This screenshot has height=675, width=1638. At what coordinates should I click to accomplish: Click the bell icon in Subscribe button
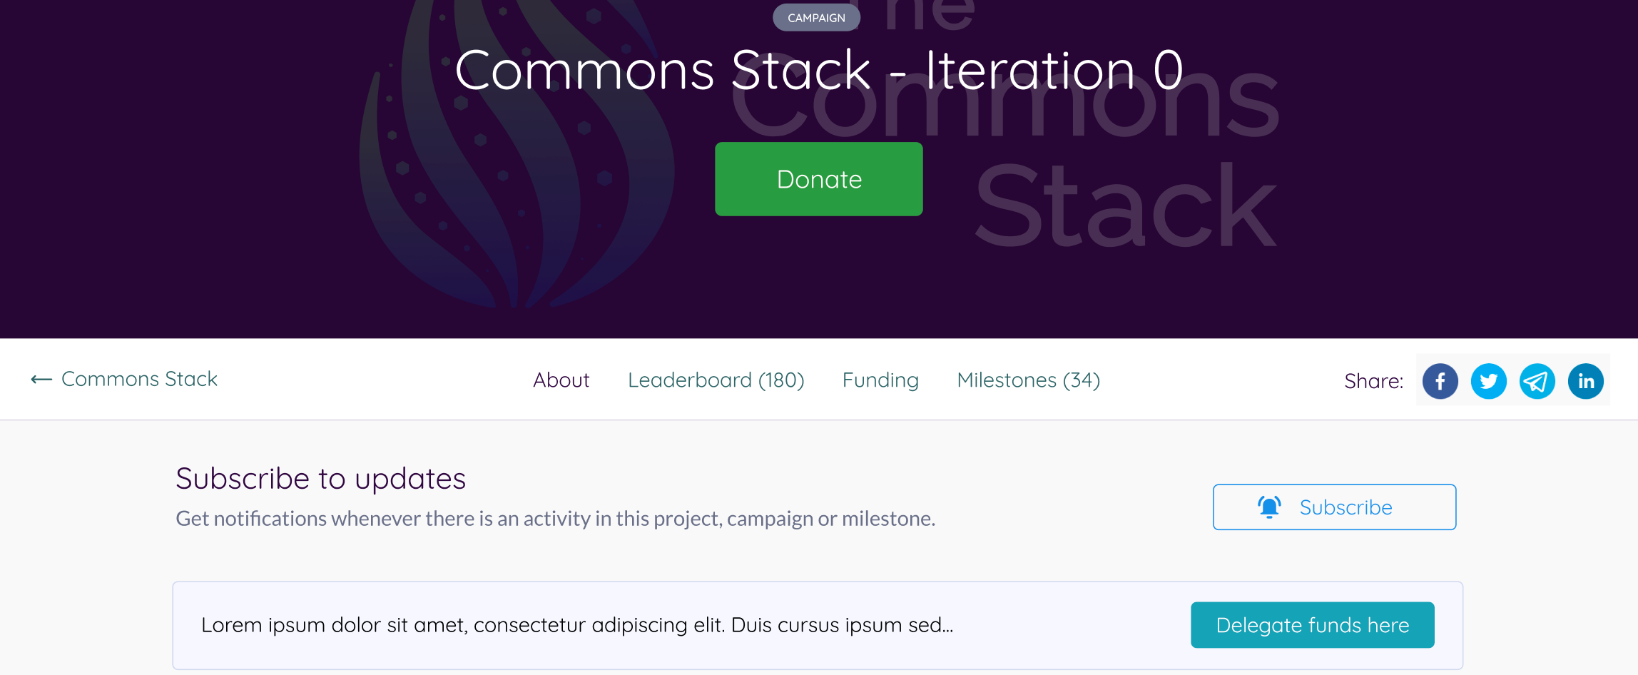click(1269, 507)
